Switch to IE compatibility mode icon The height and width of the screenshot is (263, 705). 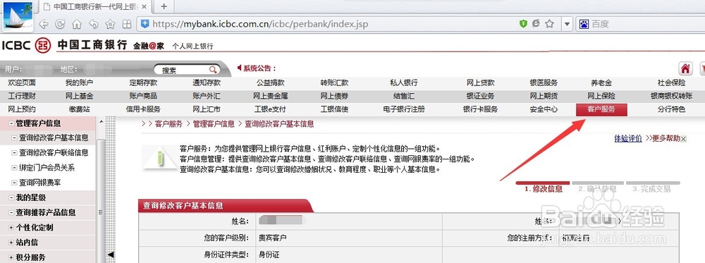(x=536, y=24)
